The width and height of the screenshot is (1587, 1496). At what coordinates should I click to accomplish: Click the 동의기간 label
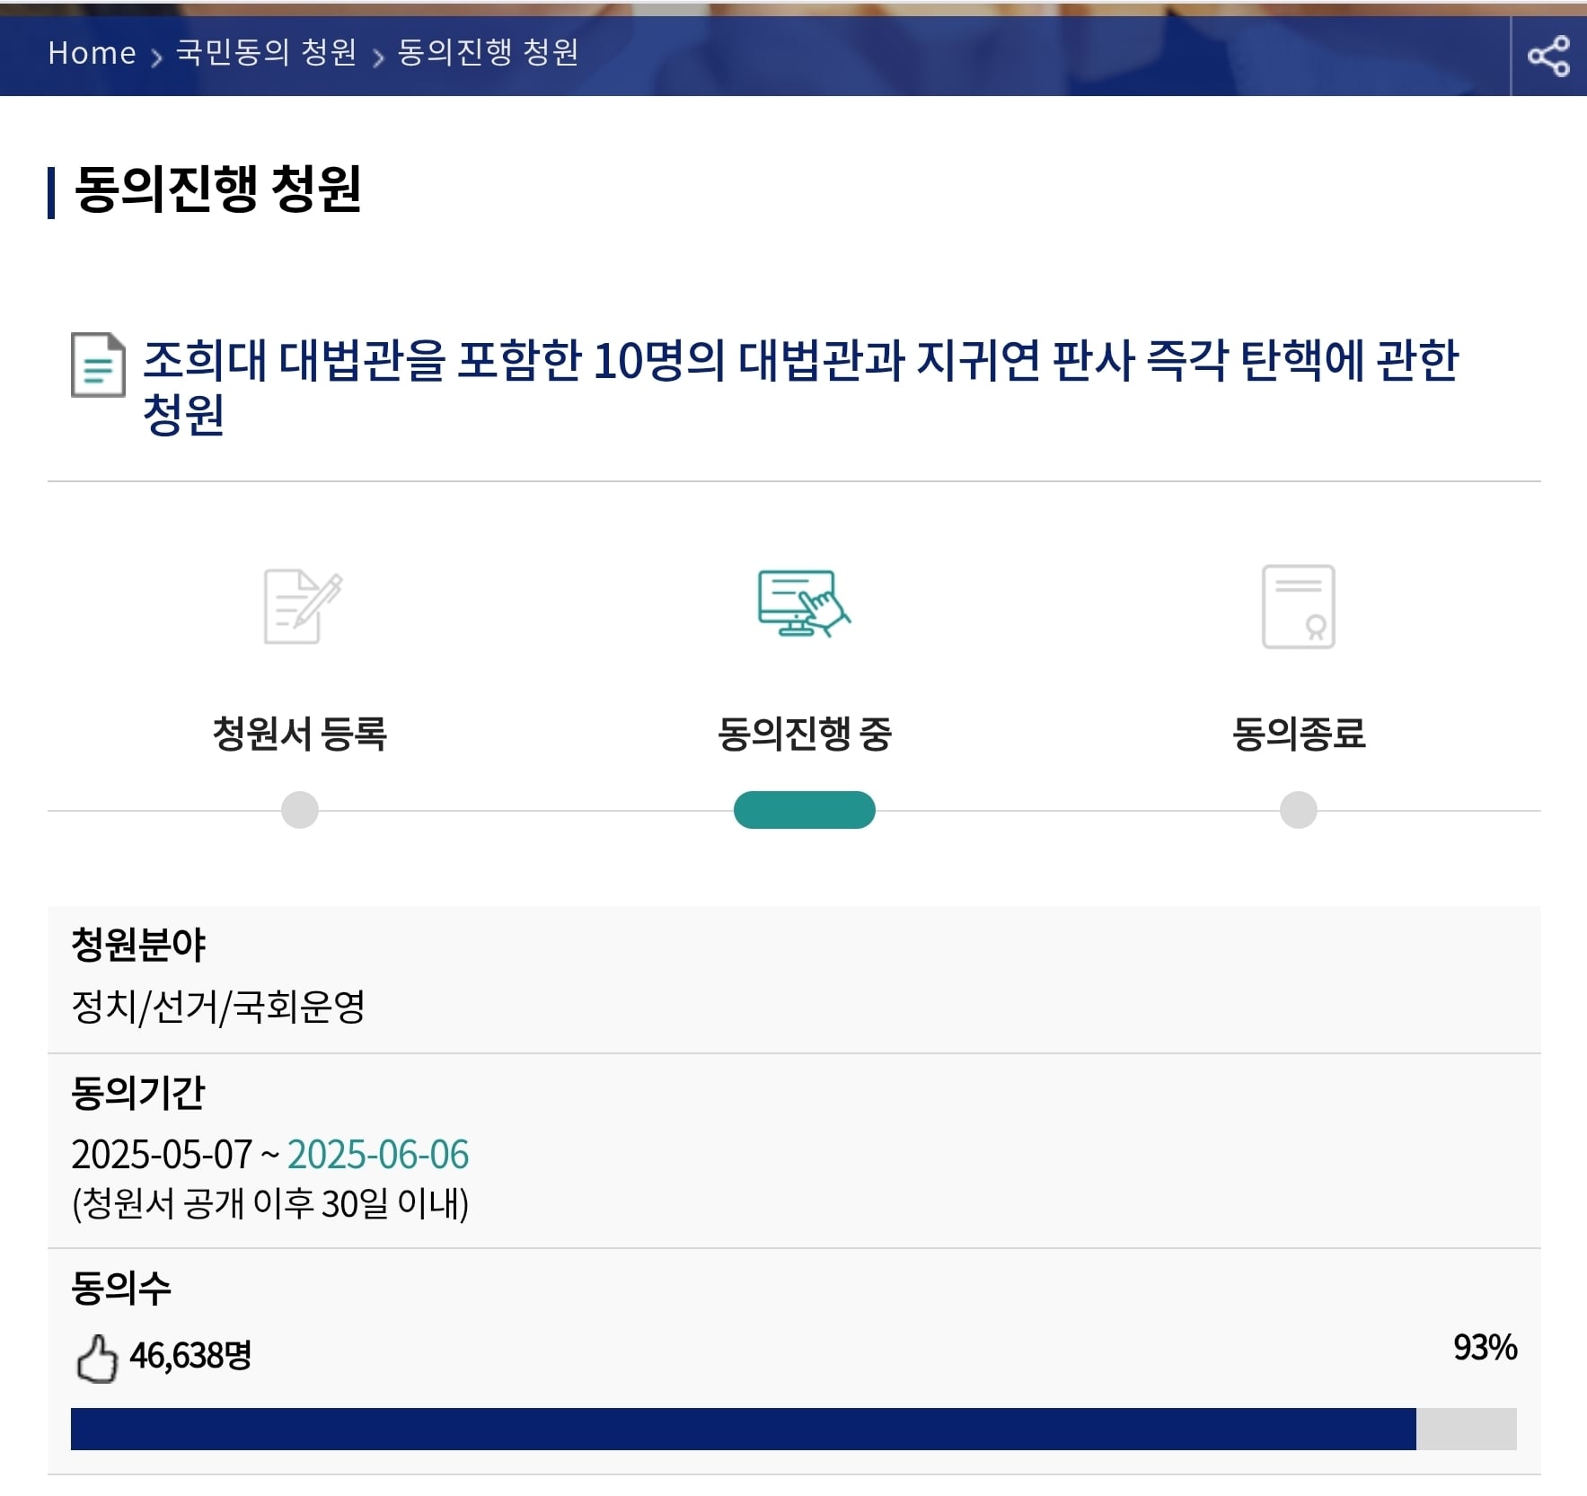[x=138, y=1093]
